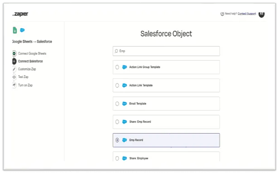Go to the Test Zap step
The width and height of the screenshot is (278, 174).
click(23, 77)
